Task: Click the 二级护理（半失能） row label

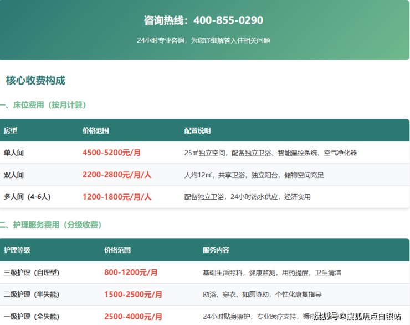Action: [32, 295]
